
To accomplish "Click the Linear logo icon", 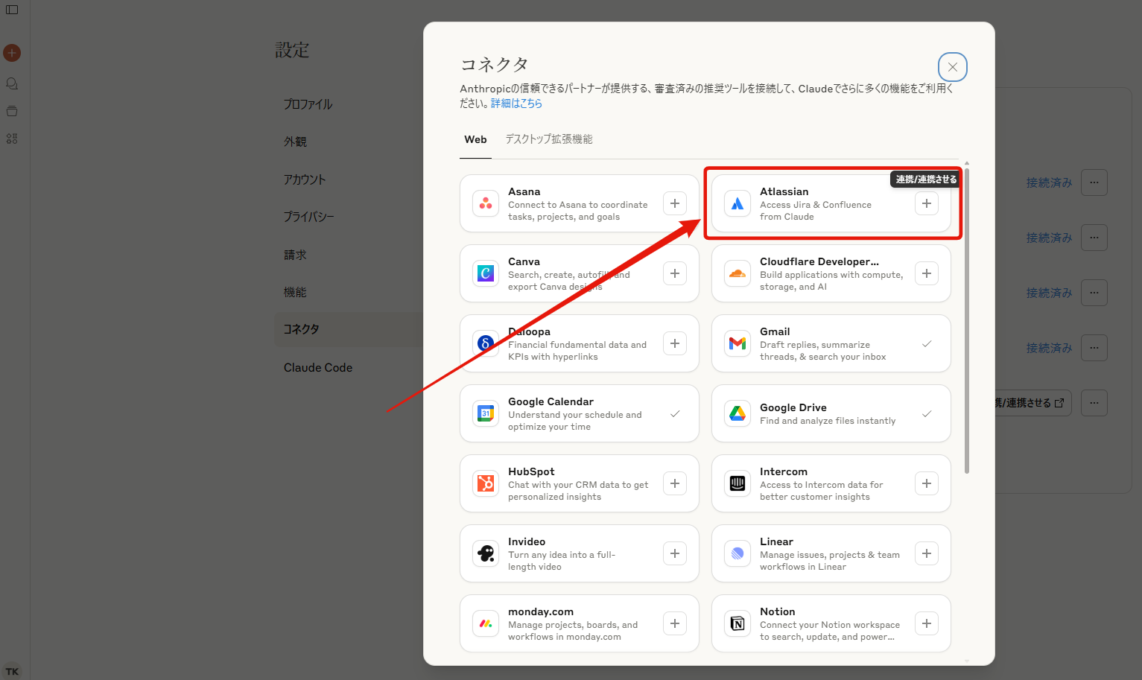I will coord(737,553).
